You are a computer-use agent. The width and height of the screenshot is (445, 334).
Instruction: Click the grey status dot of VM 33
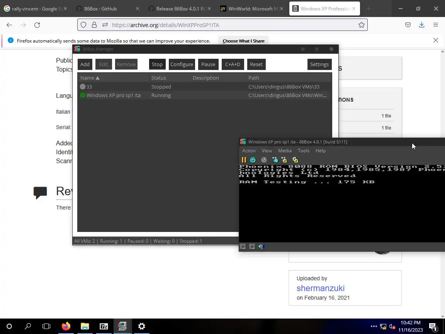[83, 87]
